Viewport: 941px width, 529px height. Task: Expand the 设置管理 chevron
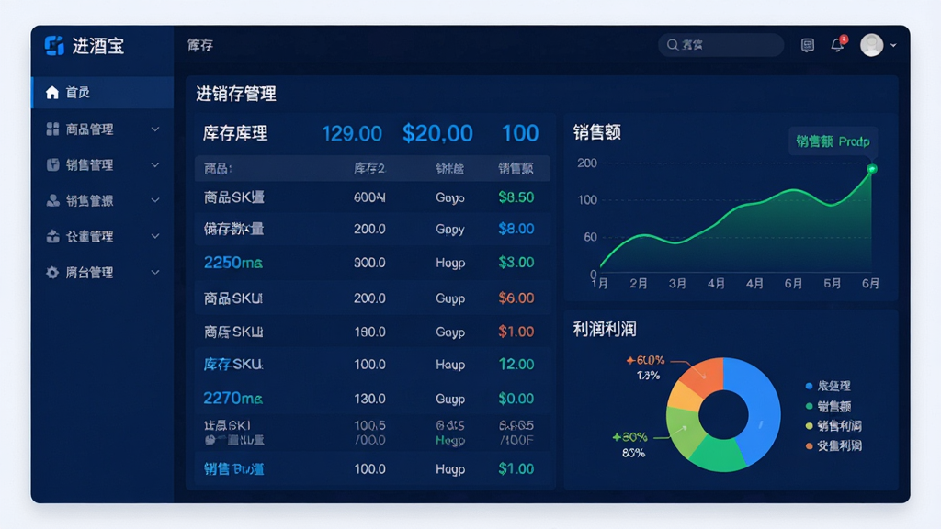click(x=155, y=236)
